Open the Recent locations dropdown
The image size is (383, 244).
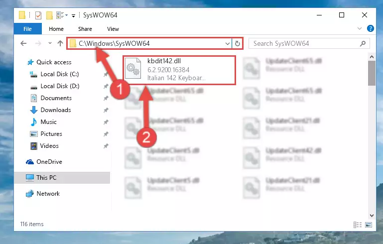tap(50, 43)
